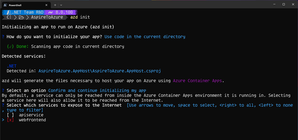298x140 pixels.
Task: Maximize the terminal window
Action: [283, 4]
